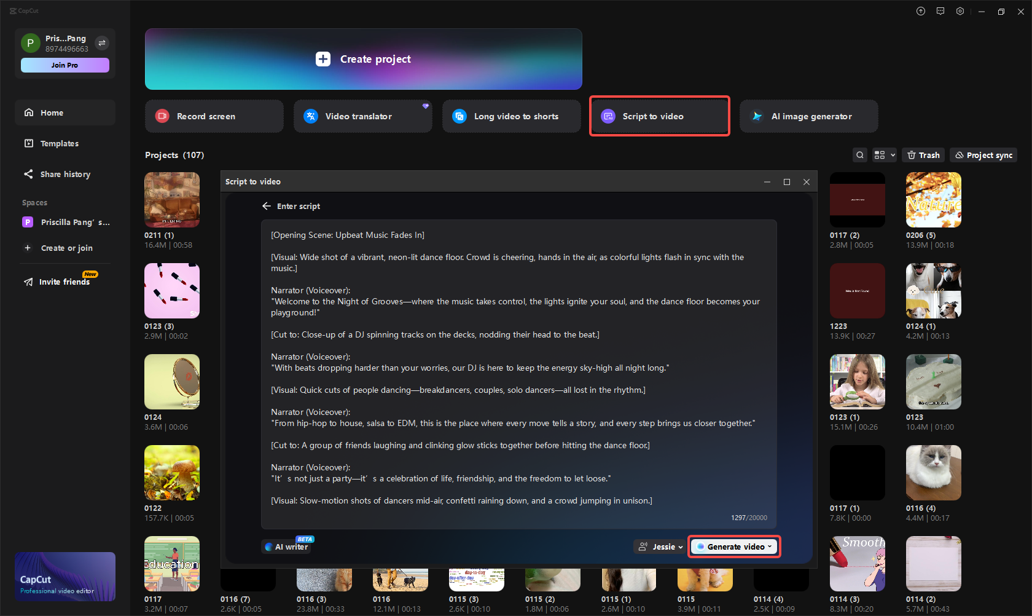The height and width of the screenshot is (616, 1032).
Task: Launch the Video translator tool
Action: click(x=363, y=116)
